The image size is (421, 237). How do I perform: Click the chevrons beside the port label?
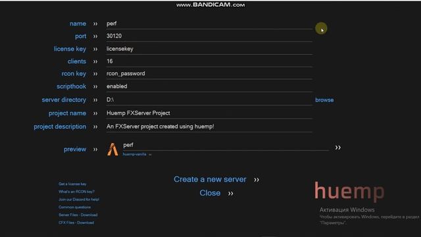coord(95,36)
